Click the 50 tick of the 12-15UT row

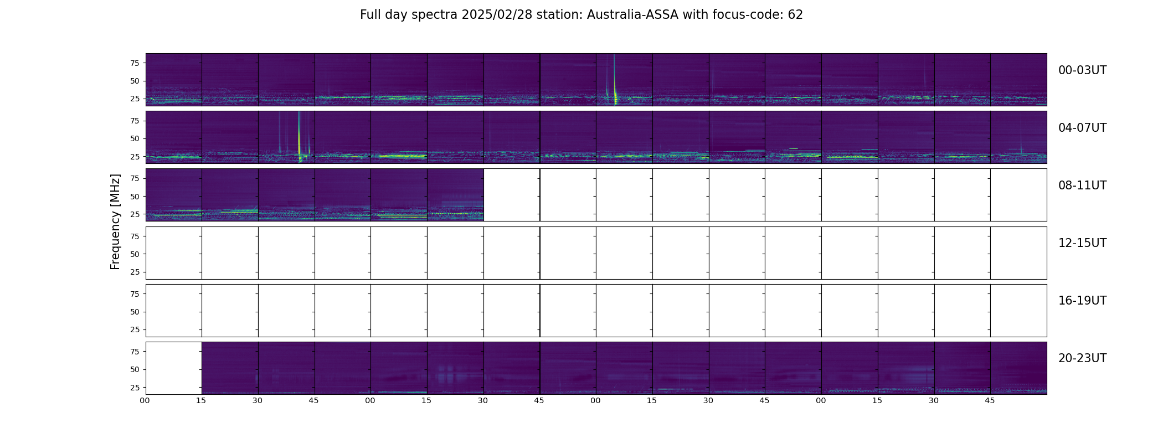click(135, 254)
